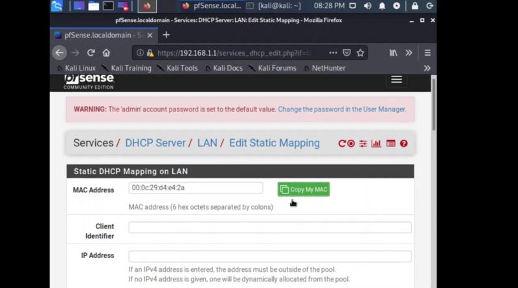Open Edit Static Mapping breadcrumb link
518x288 pixels.
click(274, 143)
